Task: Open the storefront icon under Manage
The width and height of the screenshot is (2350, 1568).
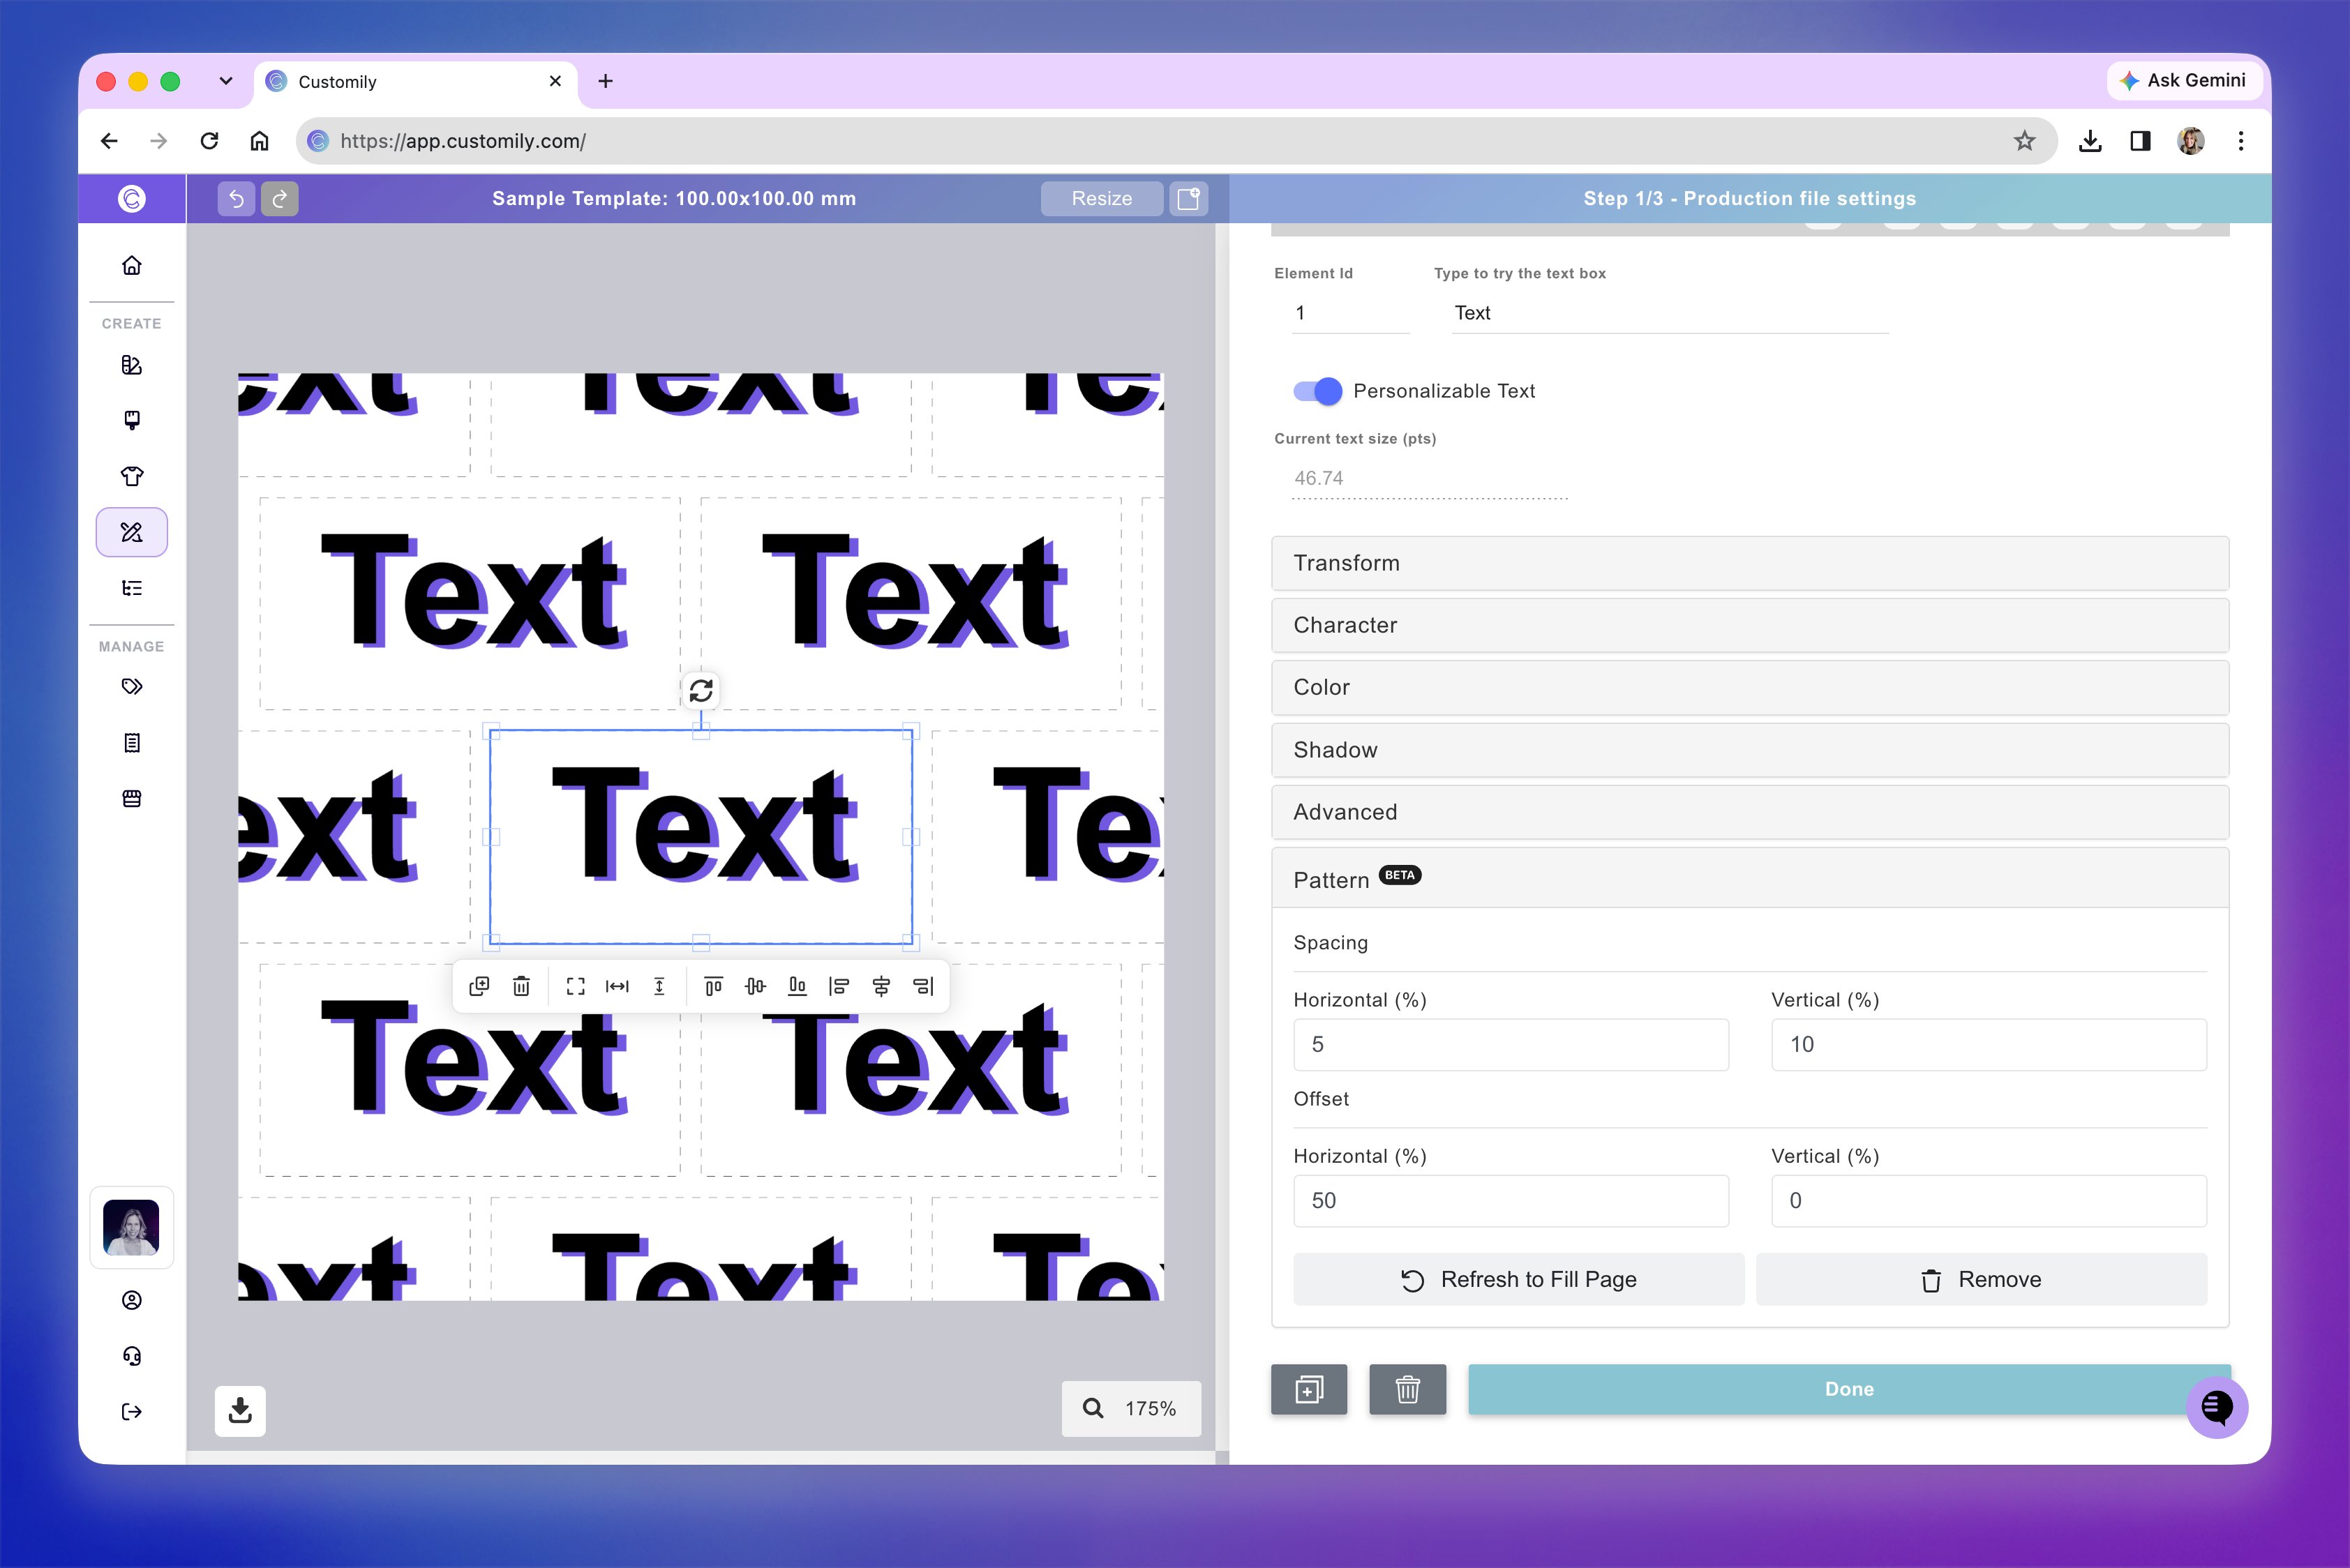Action: point(131,799)
